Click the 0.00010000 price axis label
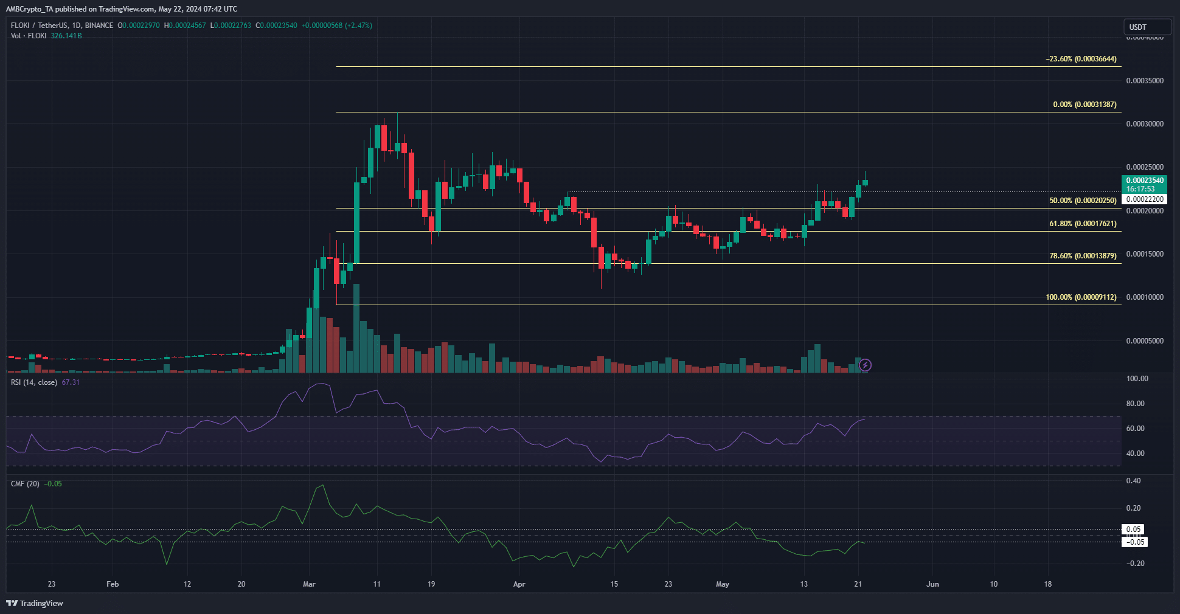The height and width of the screenshot is (614, 1180). tap(1145, 297)
